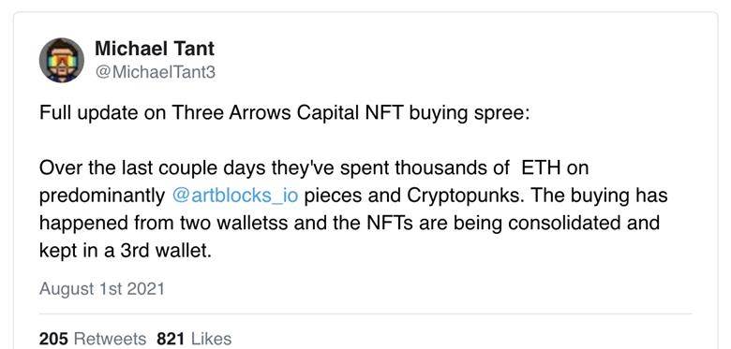Click the Michael Tant display name
This screenshot has width=731, height=349.
pyautogui.click(x=155, y=49)
